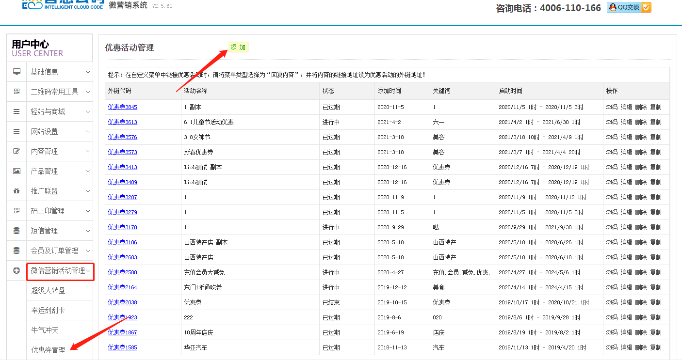This screenshot has height=361, width=682.
Task: Click the monitor icon beside 基础信息
Action: [17, 72]
